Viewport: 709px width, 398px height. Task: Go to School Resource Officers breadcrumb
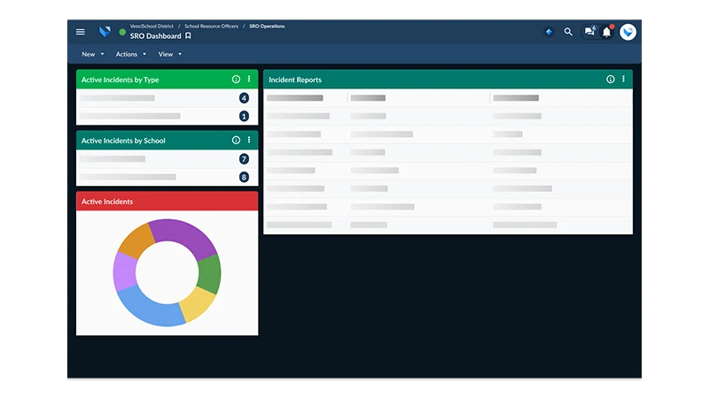211,27
